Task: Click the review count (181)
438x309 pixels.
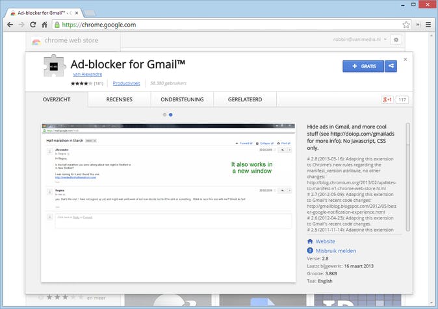Action: coord(99,83)
